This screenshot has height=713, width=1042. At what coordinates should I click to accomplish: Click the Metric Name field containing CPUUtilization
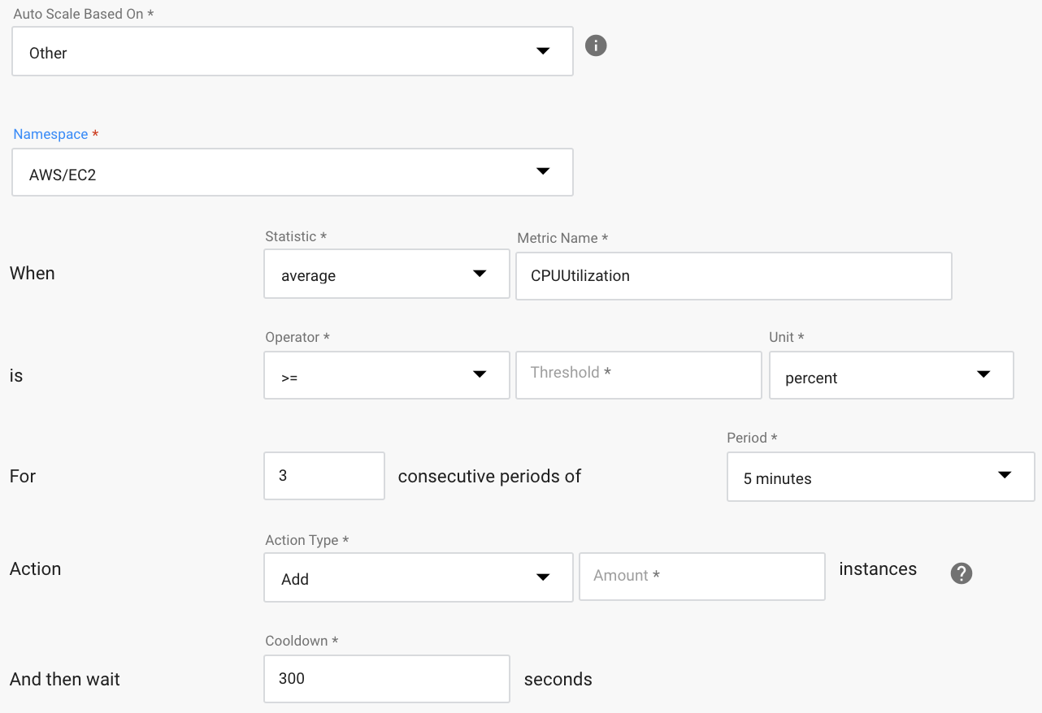733,276
